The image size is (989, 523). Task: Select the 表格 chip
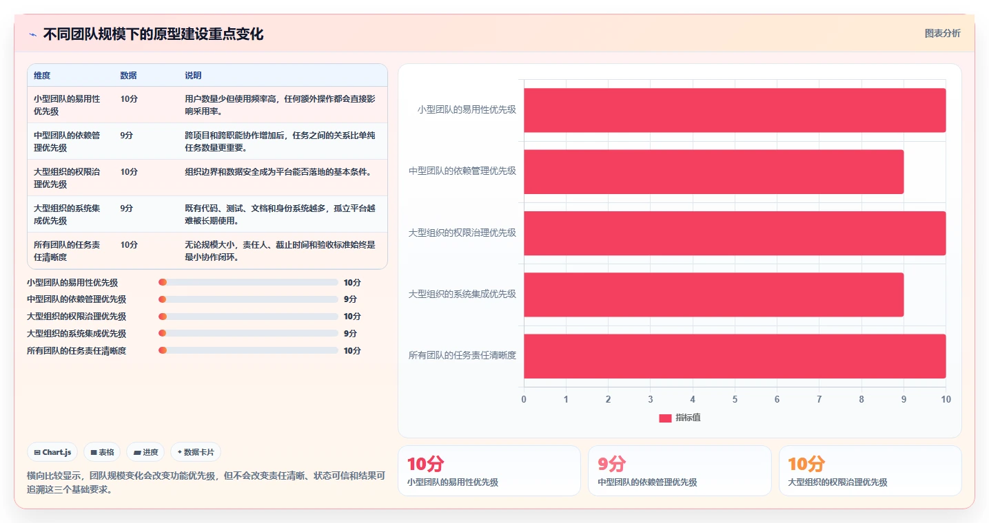102,452
